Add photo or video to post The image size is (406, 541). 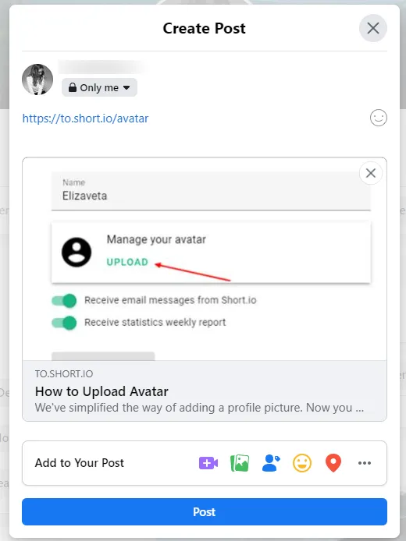[240, 463]
